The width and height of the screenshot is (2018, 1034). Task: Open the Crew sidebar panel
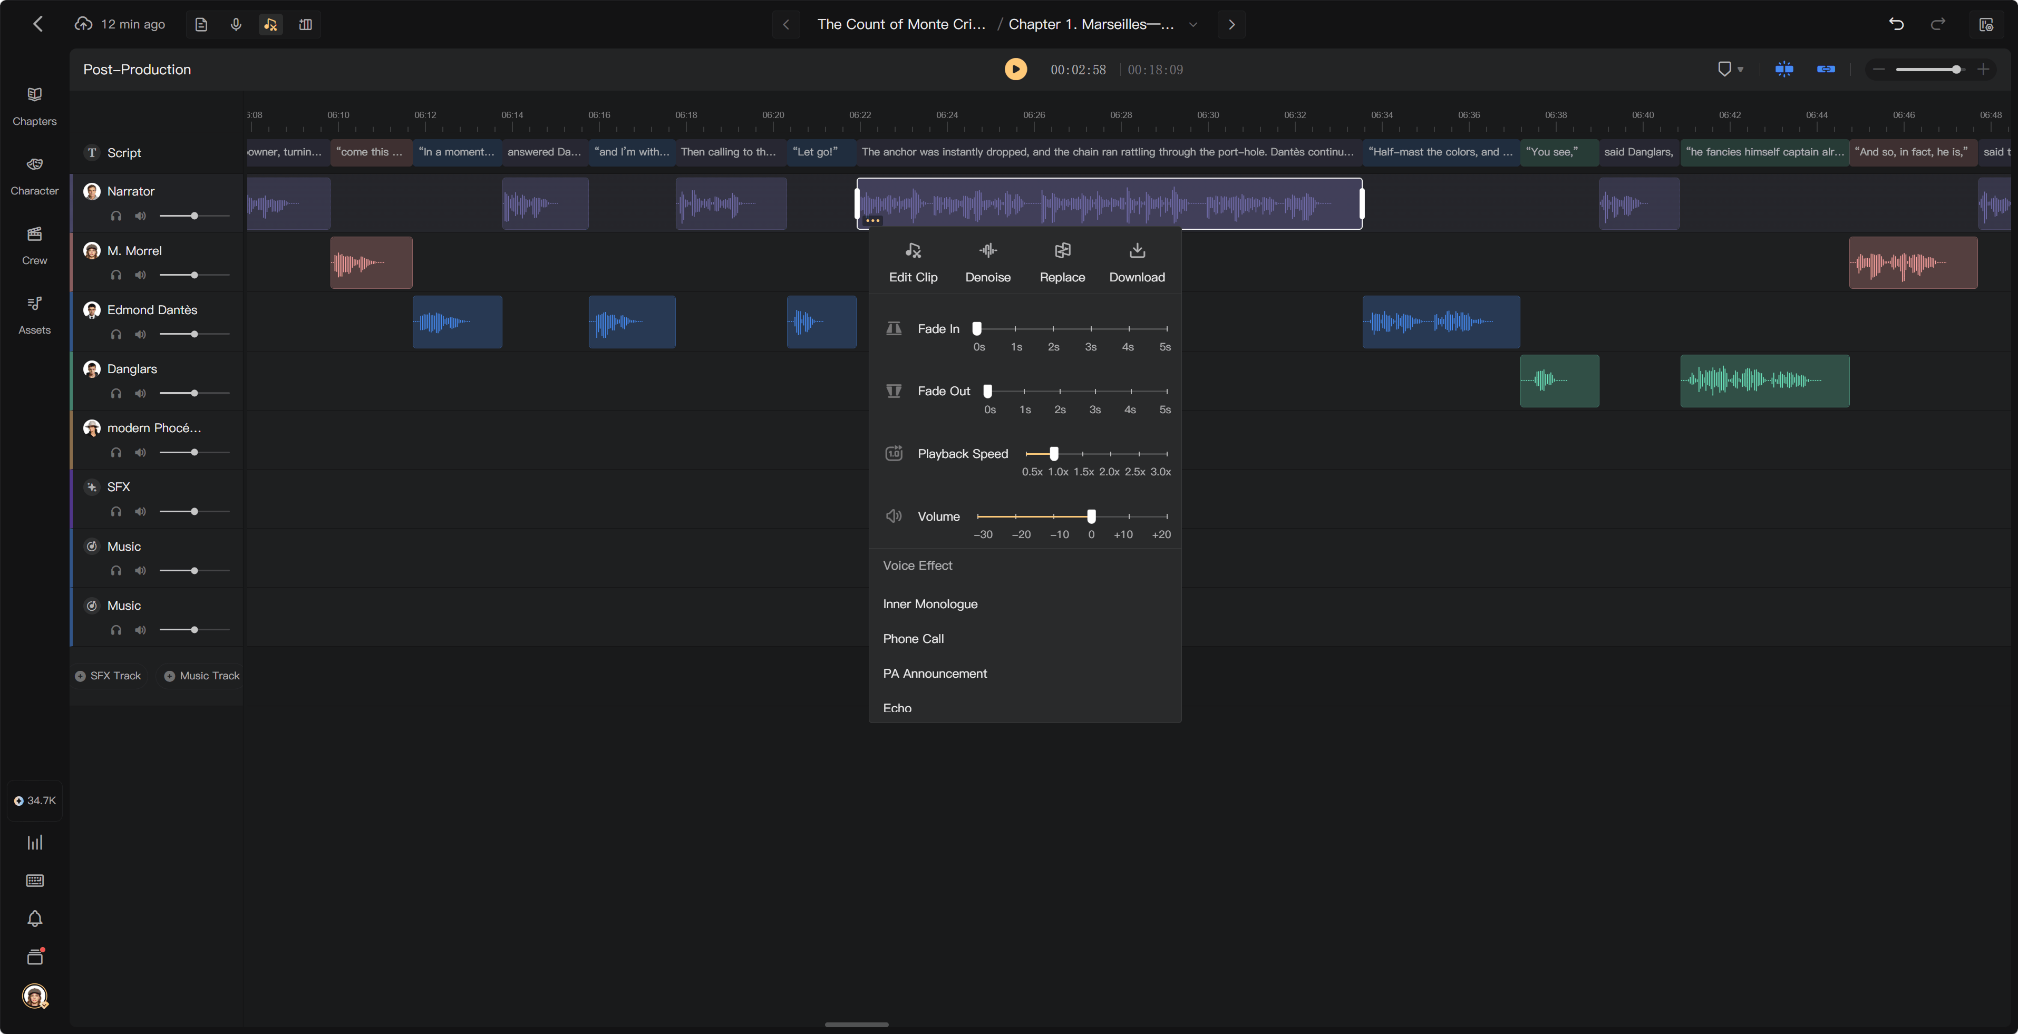tap(34, 245)
